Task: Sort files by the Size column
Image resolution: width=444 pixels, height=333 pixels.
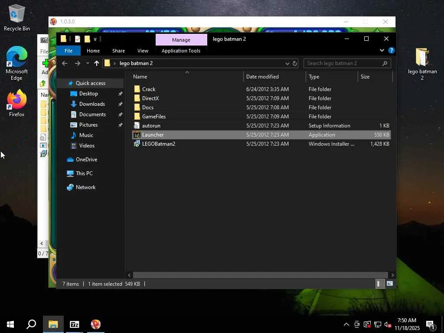Action: click(x=375, y=77)
